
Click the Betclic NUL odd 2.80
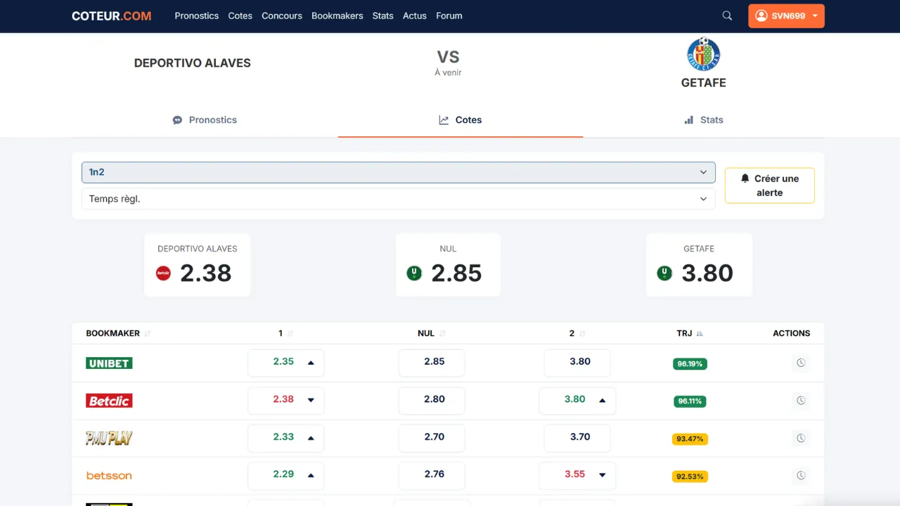pos(432,401)
